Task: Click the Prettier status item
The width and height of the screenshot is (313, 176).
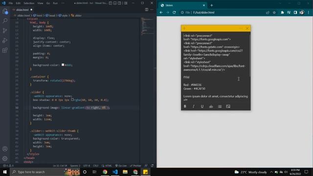Action: click(135, 166)
